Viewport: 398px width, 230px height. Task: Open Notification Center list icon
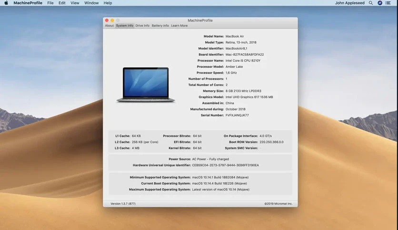point(388,3)
